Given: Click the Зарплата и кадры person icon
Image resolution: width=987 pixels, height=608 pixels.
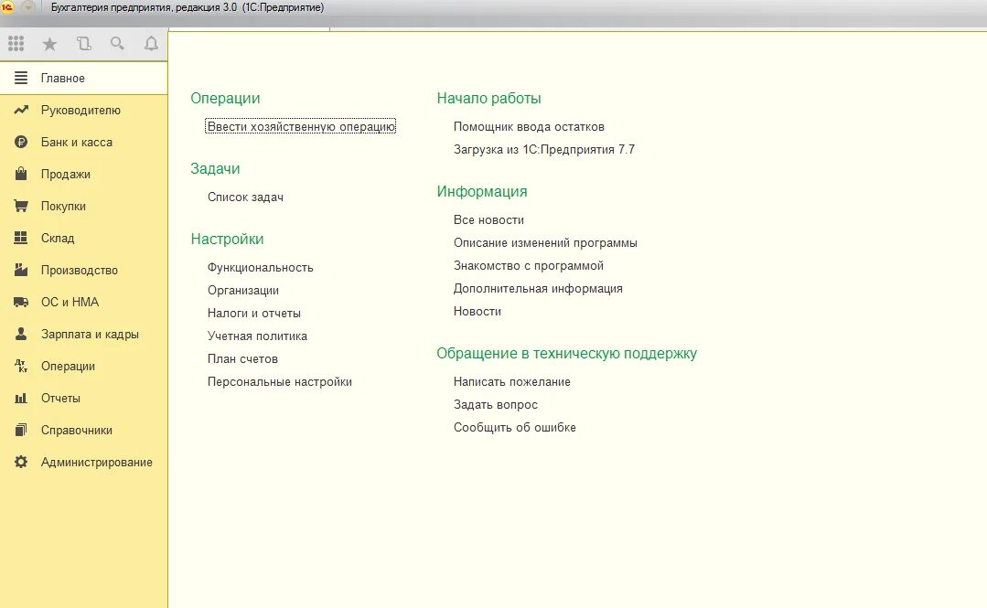Looking at the screenshot, I should click(x=21, y=334).
